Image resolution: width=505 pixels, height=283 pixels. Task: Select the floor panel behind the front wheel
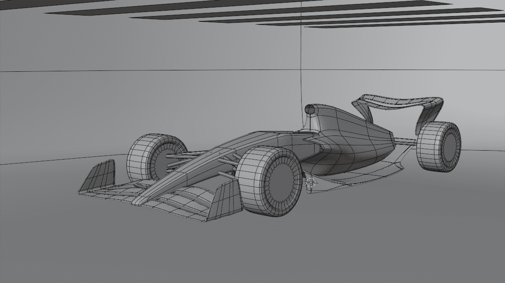354,176
